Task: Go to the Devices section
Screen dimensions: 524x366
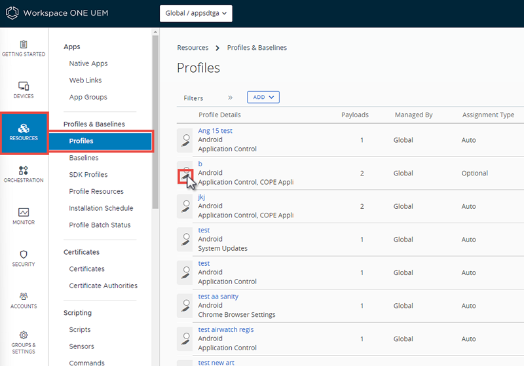Action: tap(24, 90)
